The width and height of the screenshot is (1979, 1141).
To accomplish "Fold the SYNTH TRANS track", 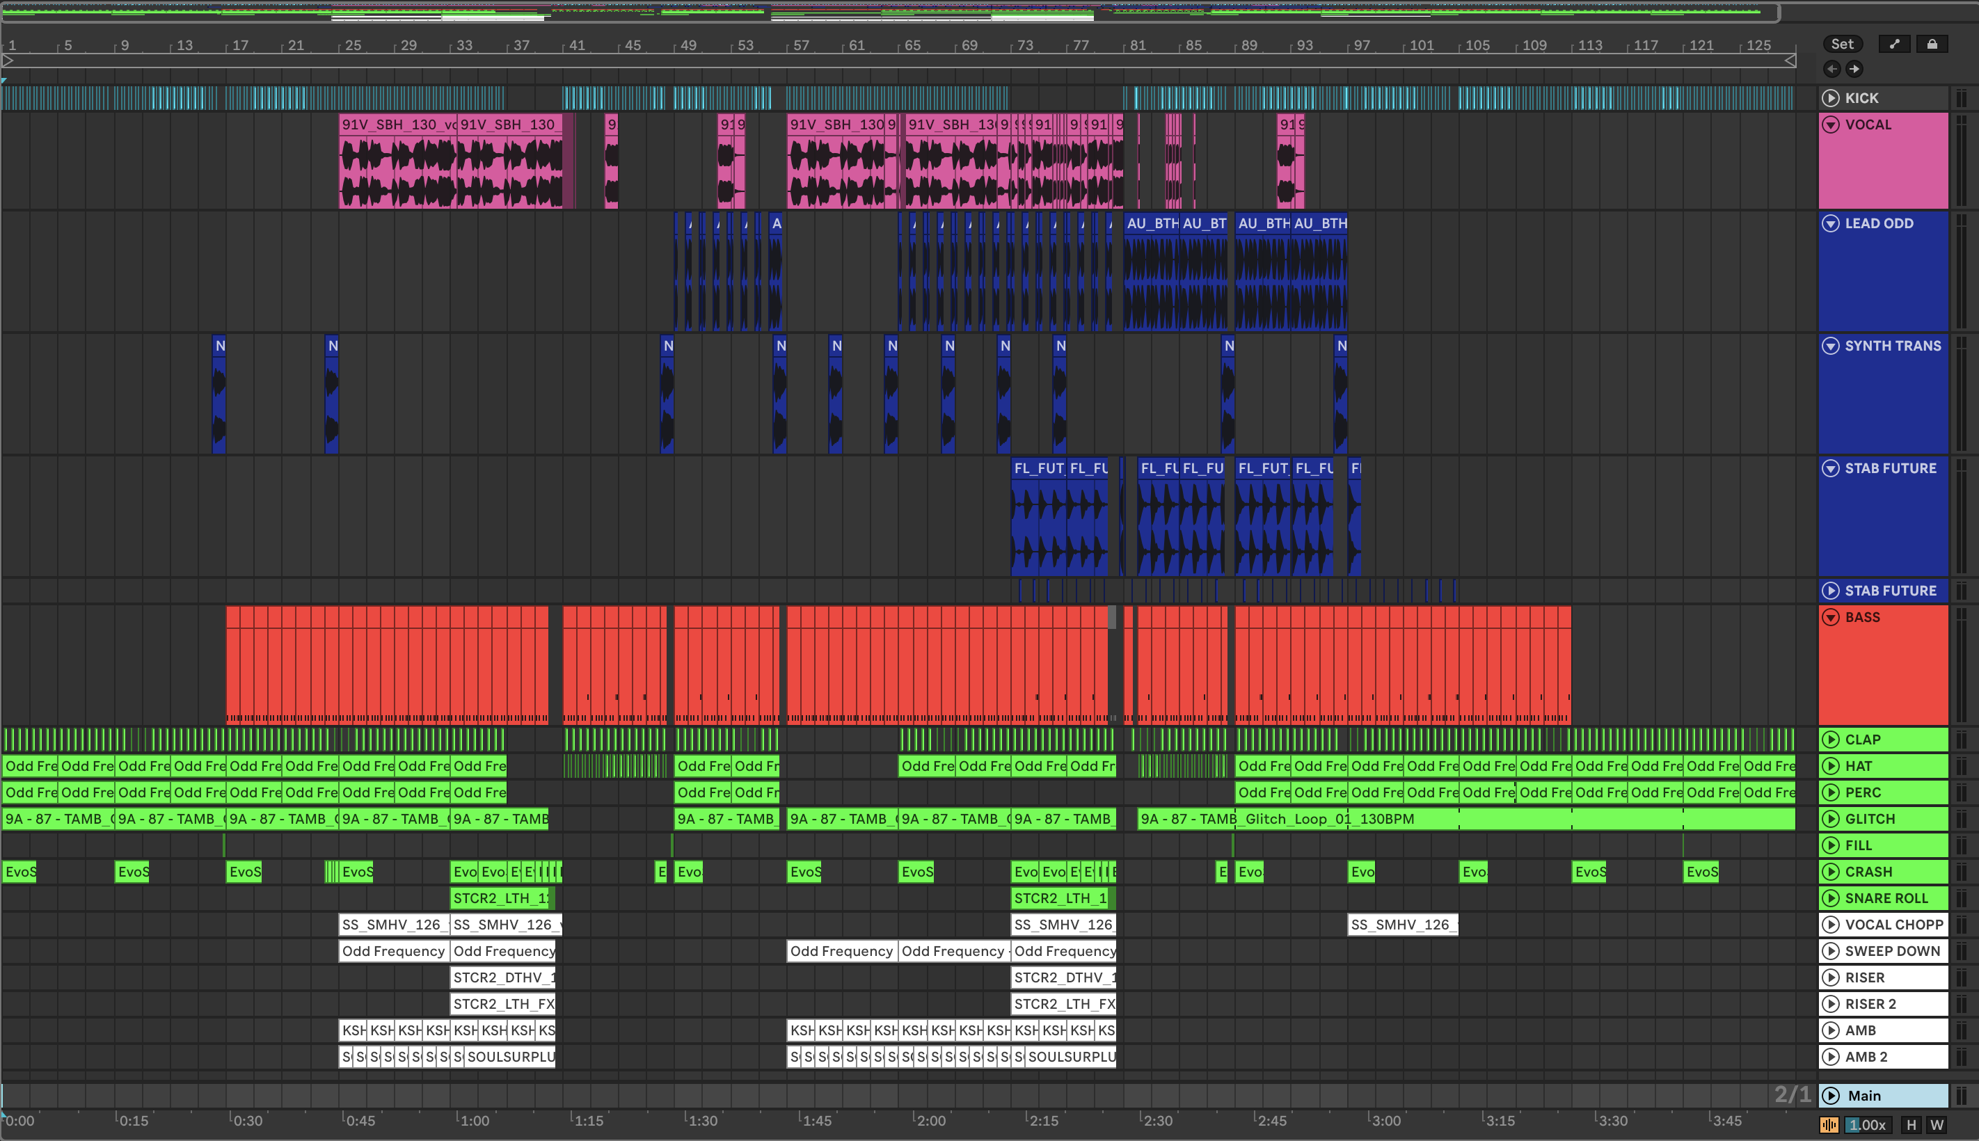I will coord(1831,346).
